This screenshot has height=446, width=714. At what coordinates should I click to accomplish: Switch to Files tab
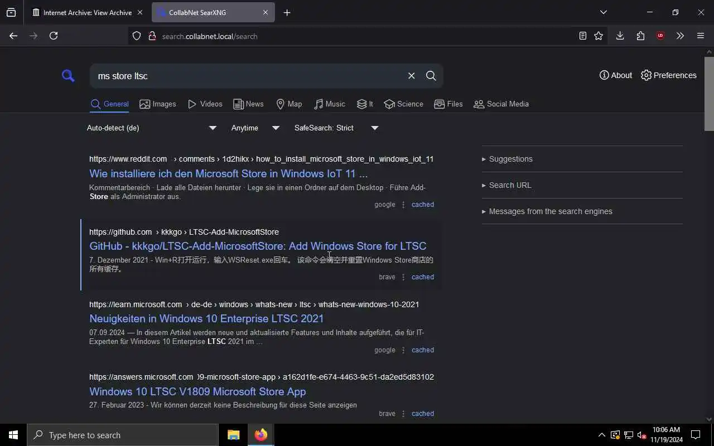pyautogui.click(x=448, y=104)
